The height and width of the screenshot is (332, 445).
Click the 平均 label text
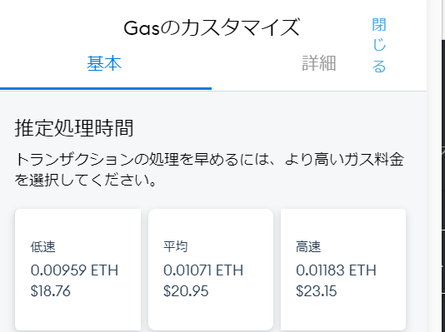[x=175, y=247]
